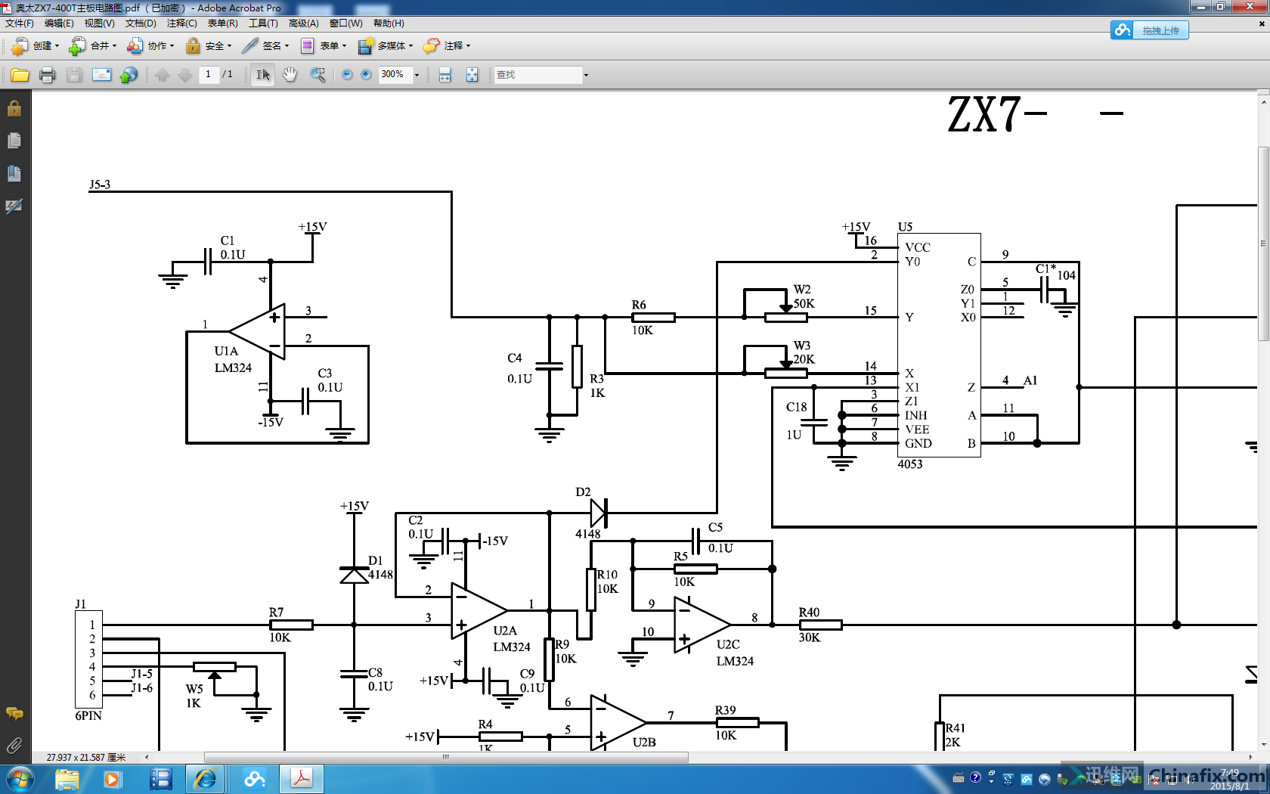Click the 300% zoom value field
1270x794 pixels.
click(x=394, y=74)
